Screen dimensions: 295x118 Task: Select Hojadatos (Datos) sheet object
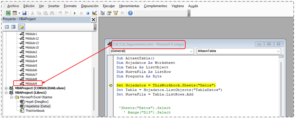click(38, 106)
